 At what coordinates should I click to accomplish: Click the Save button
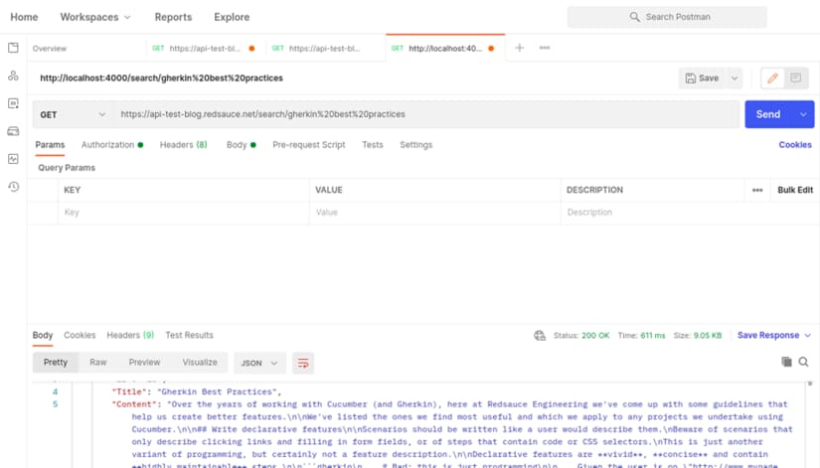703,78
